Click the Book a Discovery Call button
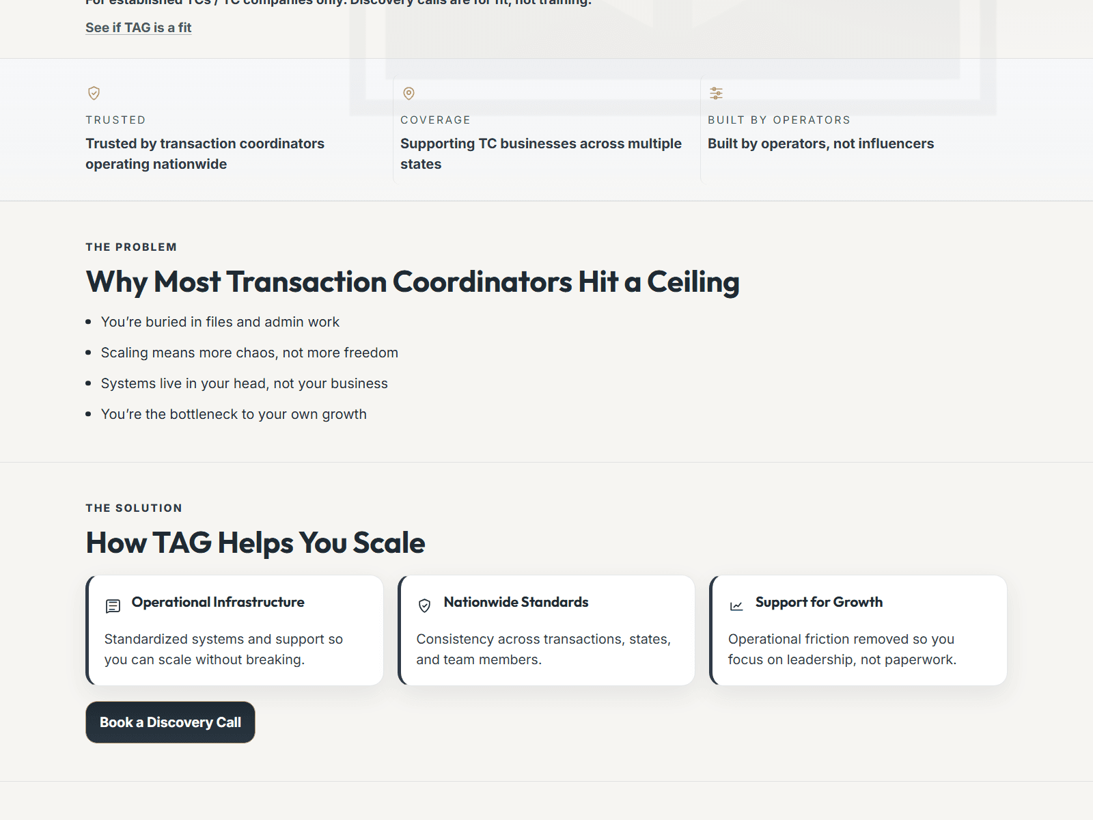 pyautogui.click(x=170, y=722)
